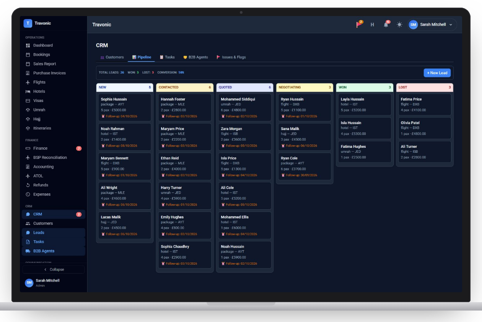Click the QUOTED column header
This screenshot has width=482, height=322.
[245, 87]
